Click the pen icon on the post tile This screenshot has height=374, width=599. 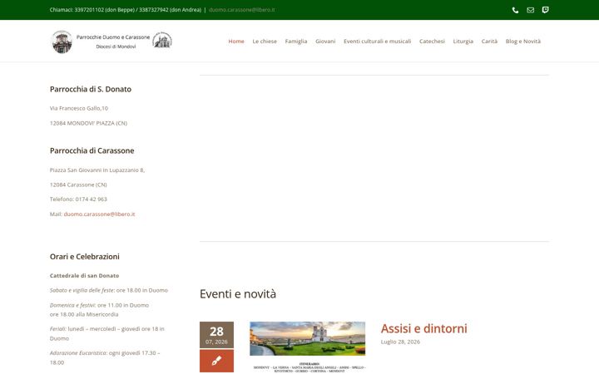(x=216, y=361)
